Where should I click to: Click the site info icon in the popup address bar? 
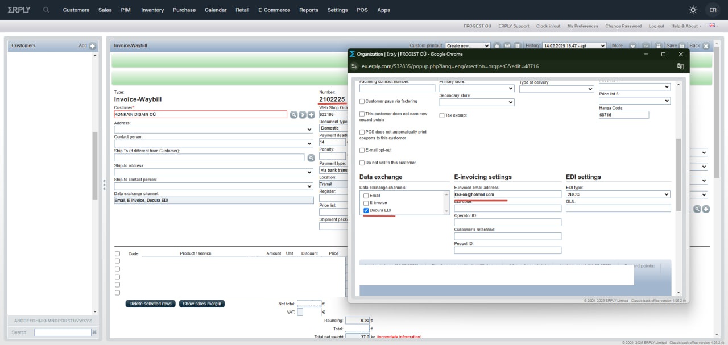pyautogui.click(x=353, y=66)
